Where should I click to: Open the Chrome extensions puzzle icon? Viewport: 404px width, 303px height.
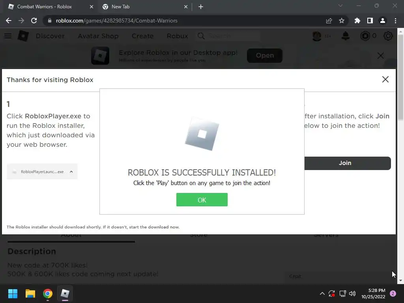(x=357, y=21)
